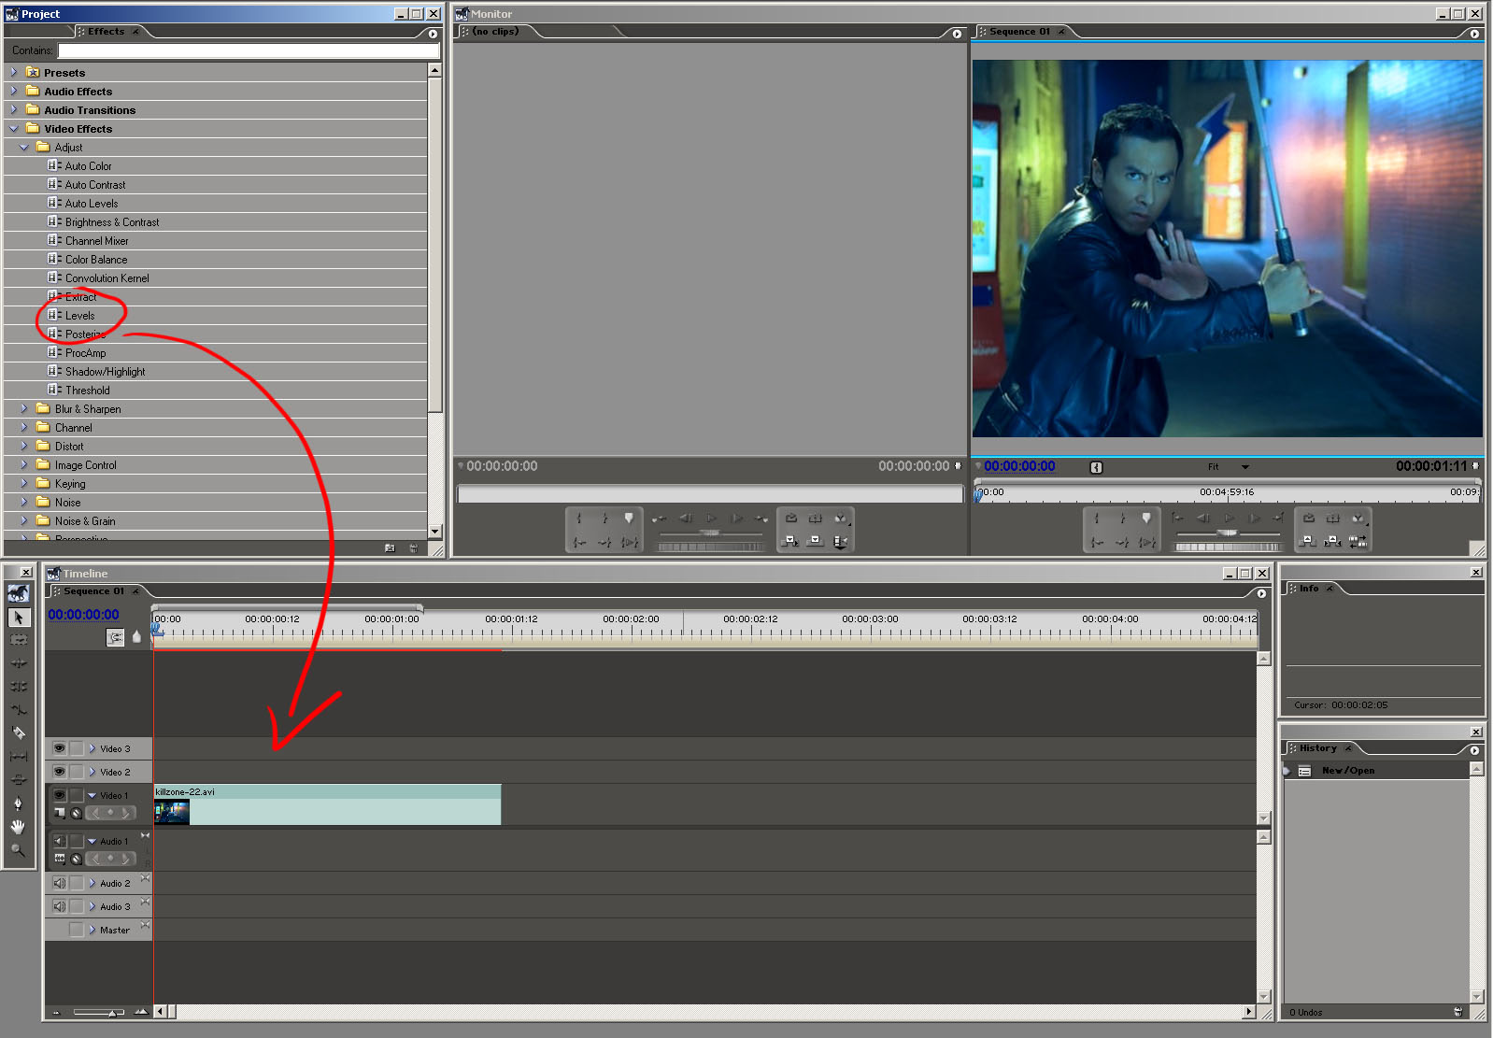Select the Info panel tab
The image size is (1493, 1038).
pos(1309,589)
